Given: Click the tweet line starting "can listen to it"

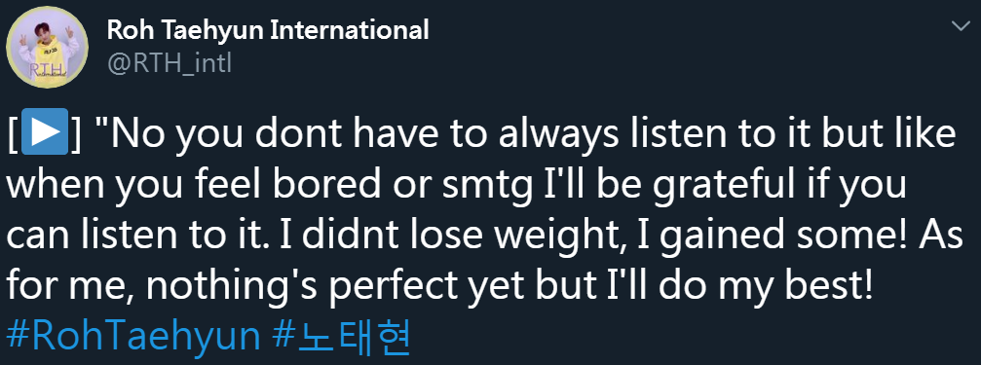Looking at the screenshot, I should [483, 237].
